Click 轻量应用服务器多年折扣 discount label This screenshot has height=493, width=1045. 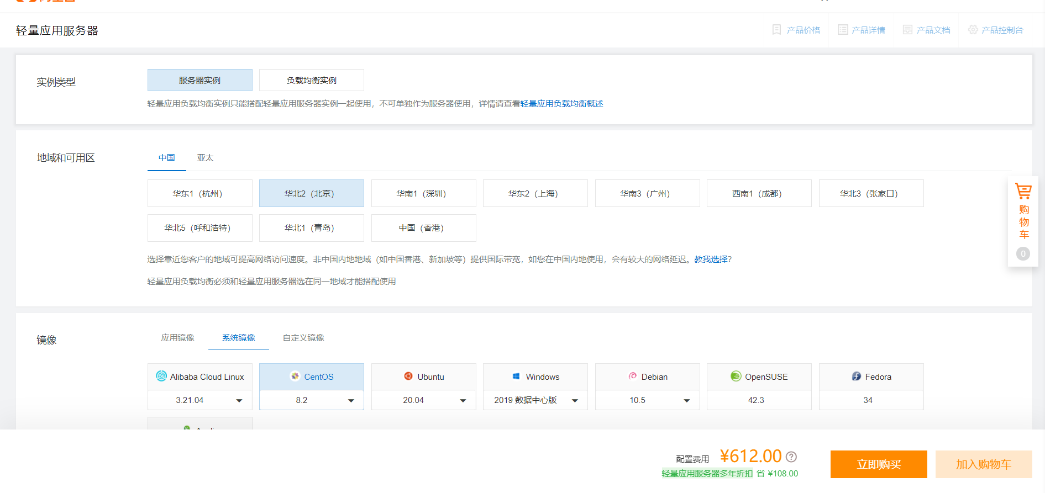(x=707, y=474)
